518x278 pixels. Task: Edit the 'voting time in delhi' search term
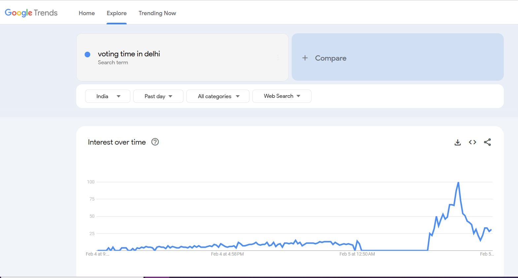(x=129, y=54)
